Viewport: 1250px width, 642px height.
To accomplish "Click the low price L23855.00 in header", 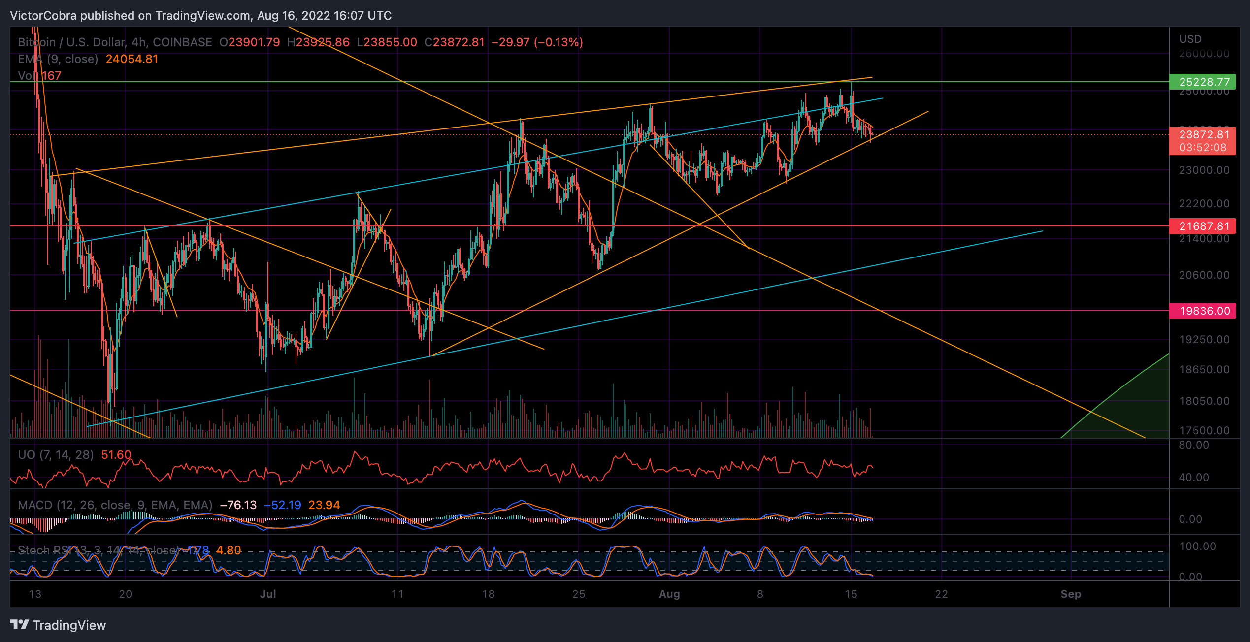I will click(x=387, y=42).
